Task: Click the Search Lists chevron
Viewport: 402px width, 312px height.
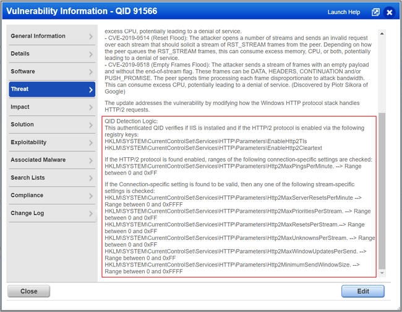Action: click(91, 178)
